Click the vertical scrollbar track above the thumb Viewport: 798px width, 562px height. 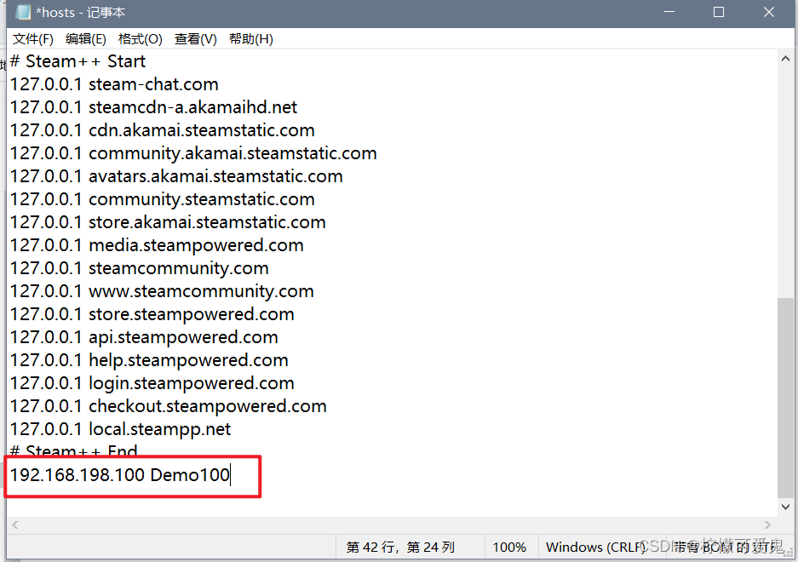(785, 182)
